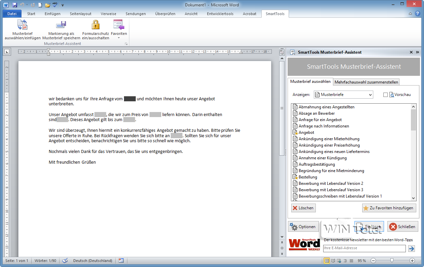Click the Ihre E-Mail-Adresse input field

click(x=365, y=248)
